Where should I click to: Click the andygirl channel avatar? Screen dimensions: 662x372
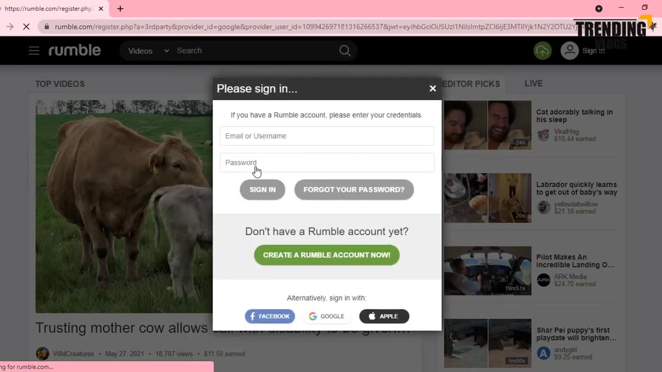[x=543, y=353]
